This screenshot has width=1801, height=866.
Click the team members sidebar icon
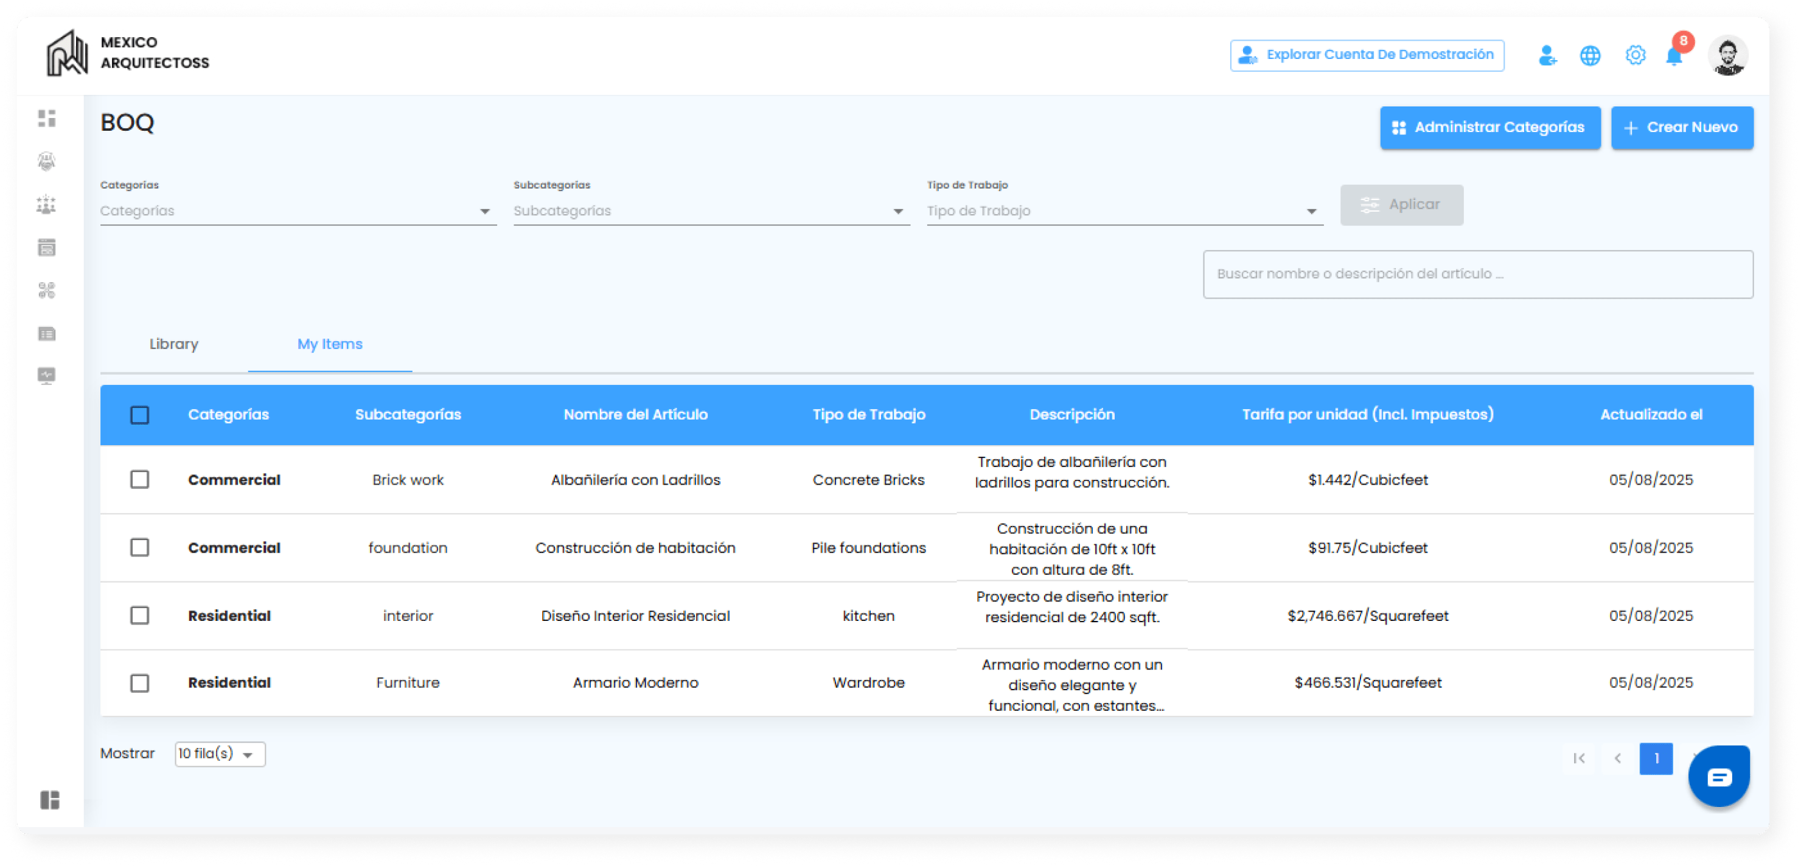click(x=46, y=205)
